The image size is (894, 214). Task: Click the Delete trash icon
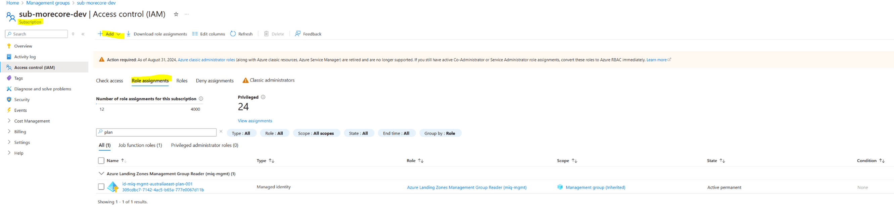point(266,34)
